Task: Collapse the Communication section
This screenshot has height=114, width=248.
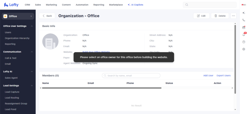Action: click(x=32, y=52)
